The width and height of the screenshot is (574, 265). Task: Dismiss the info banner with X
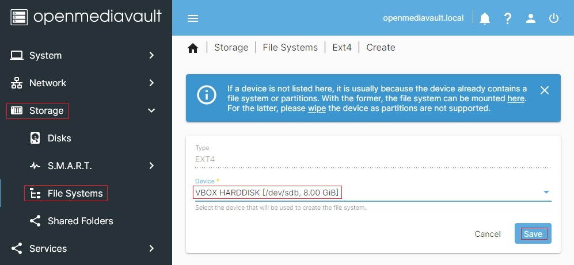(545, 90)
